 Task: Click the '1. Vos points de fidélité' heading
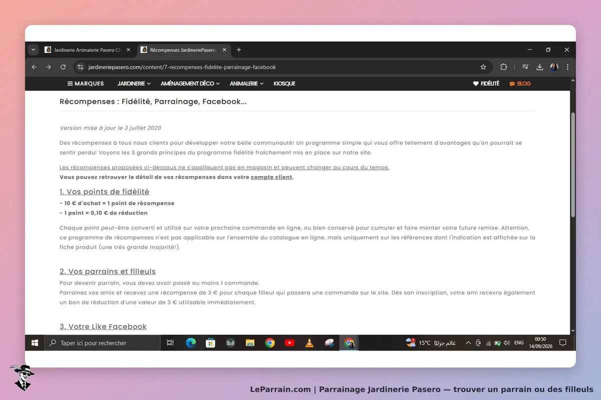[104, 191]
